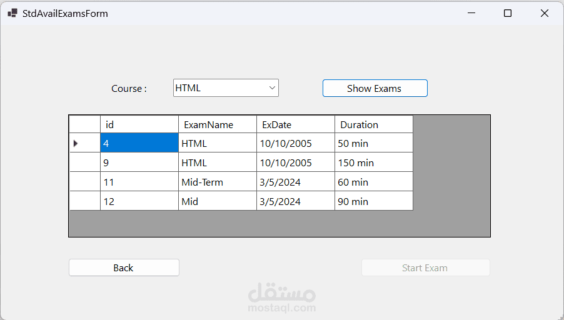Click the row header with the current-row arrow
The height and width of the screenshot is (320, 564).
click(x=85, y=143)
